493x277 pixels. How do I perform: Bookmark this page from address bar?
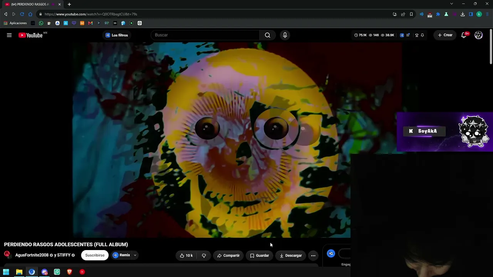tap(411, 14)
